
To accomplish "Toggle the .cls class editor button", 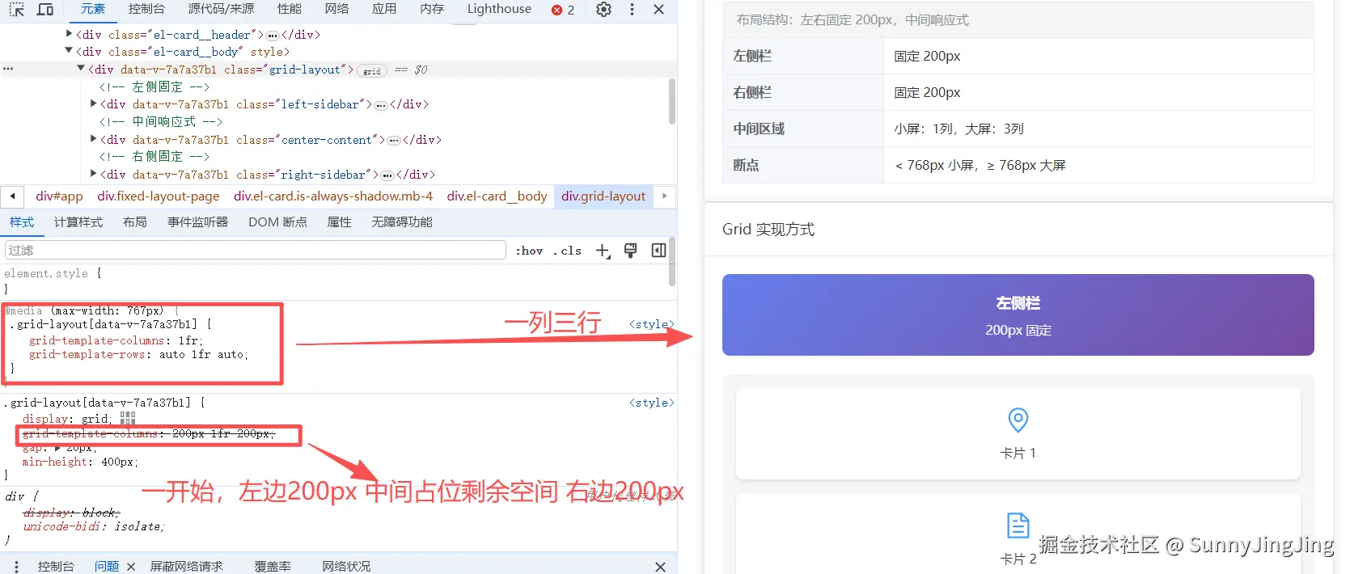I will tap(567, 251).
